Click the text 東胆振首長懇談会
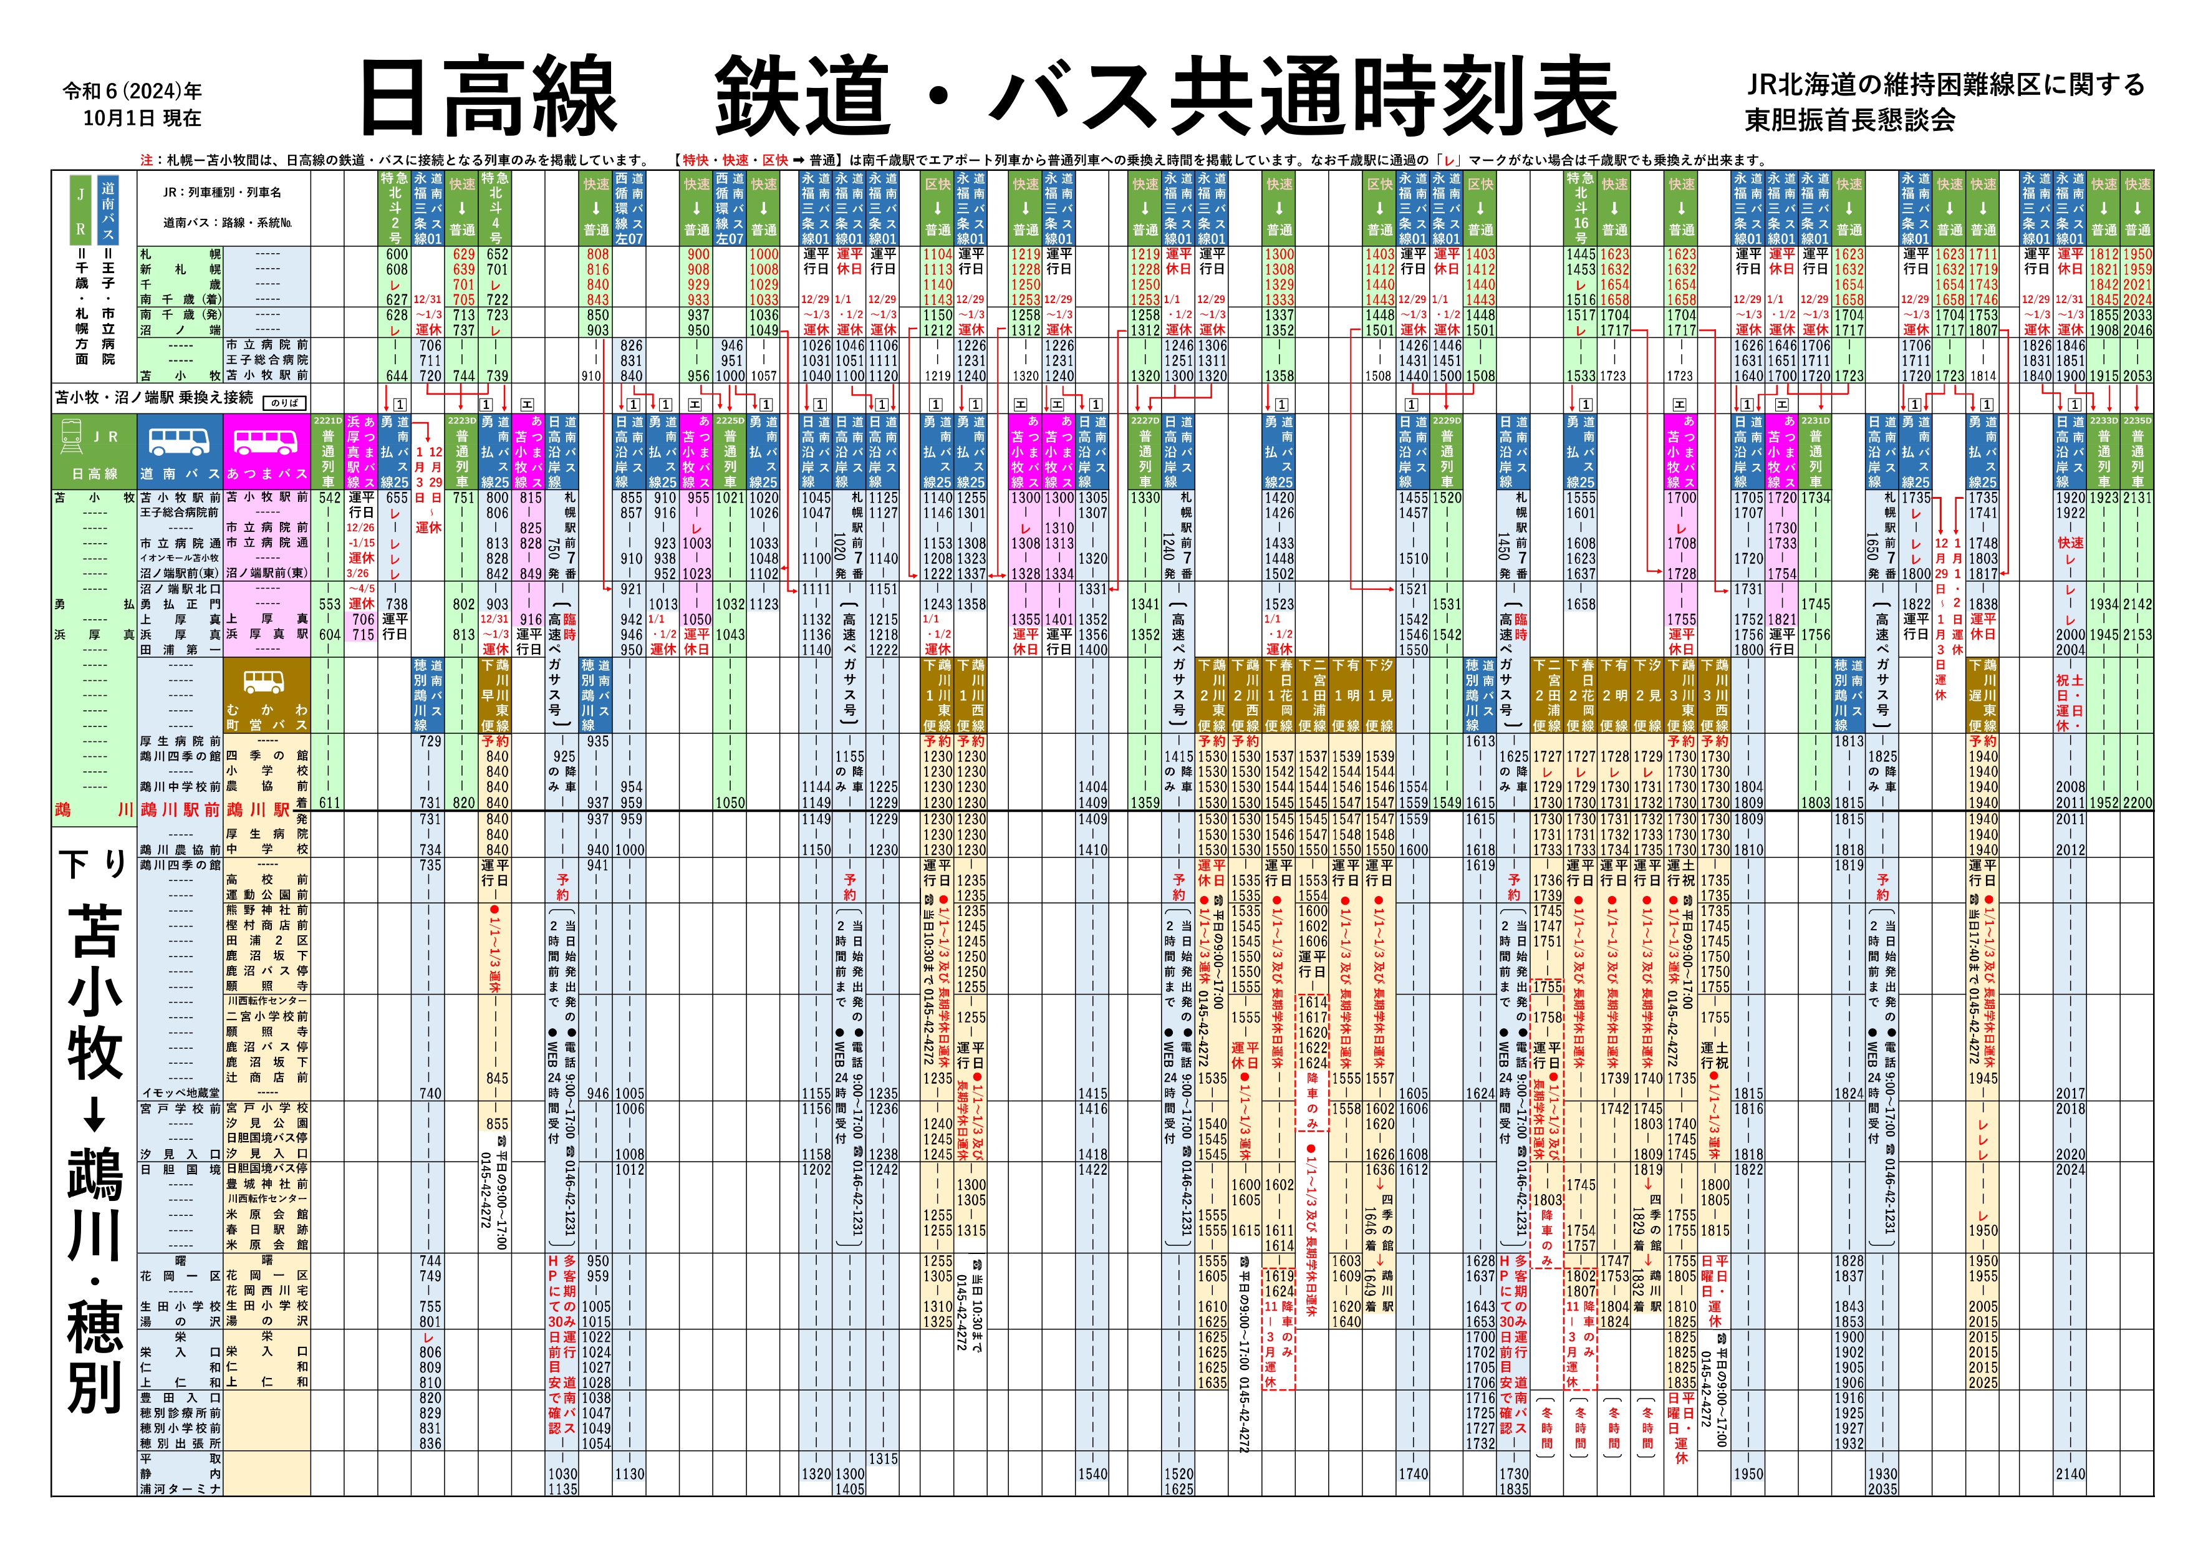This screenshot has width=2188, height=1547. [1849, 120]
